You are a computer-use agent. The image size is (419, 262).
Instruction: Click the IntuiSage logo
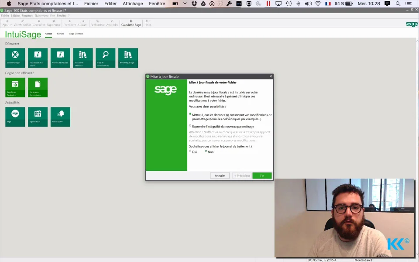(23, 34)
